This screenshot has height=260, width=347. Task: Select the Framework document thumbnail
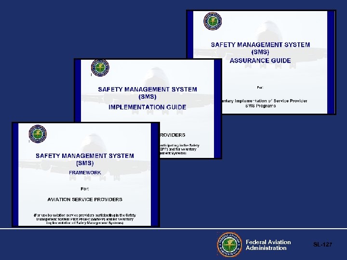coord(86,174)
